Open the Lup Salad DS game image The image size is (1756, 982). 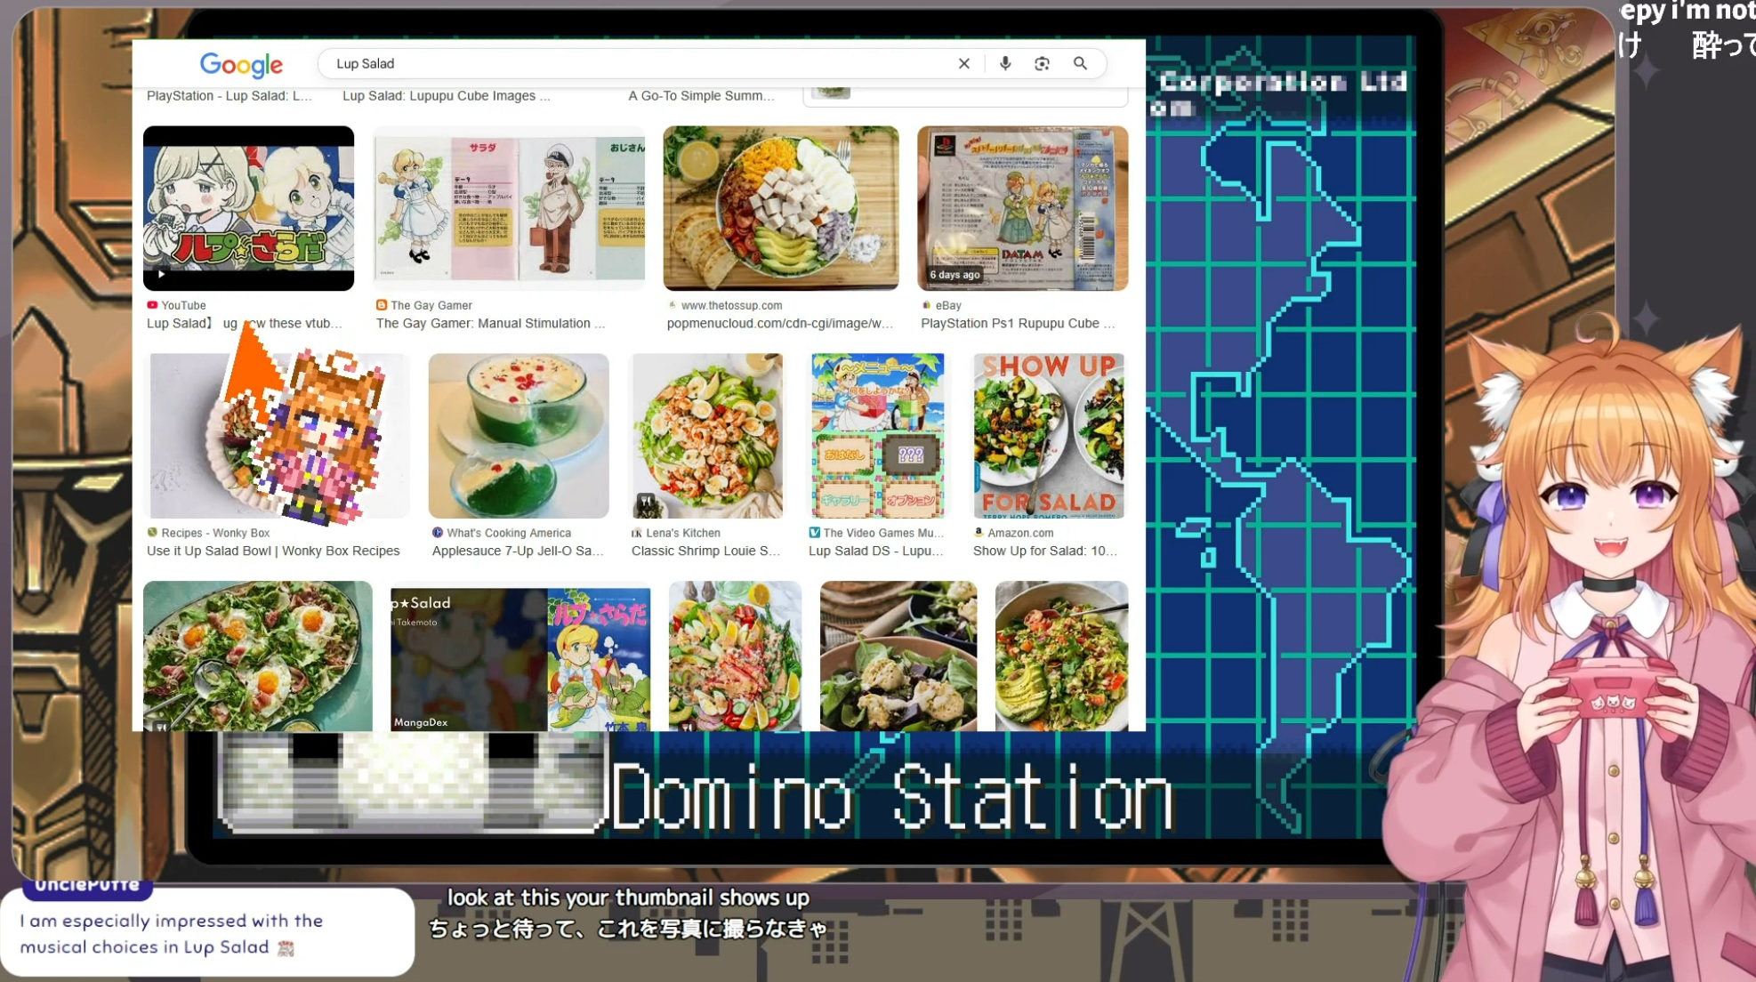click(877, 435)
